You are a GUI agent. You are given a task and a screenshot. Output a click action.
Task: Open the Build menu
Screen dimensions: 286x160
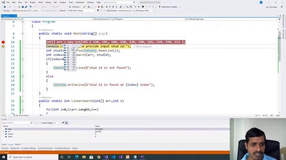(x=41, y=2)
